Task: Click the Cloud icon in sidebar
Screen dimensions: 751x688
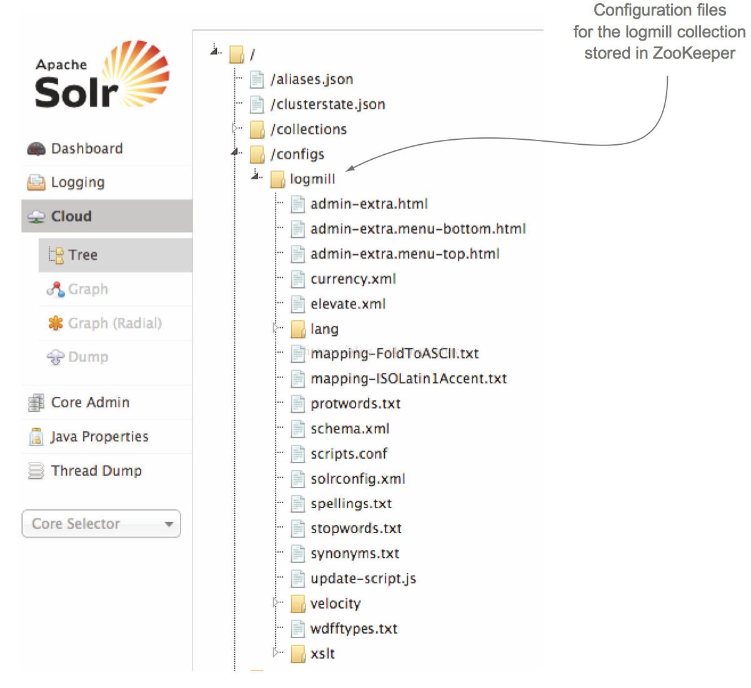Action: coord(36,217)
